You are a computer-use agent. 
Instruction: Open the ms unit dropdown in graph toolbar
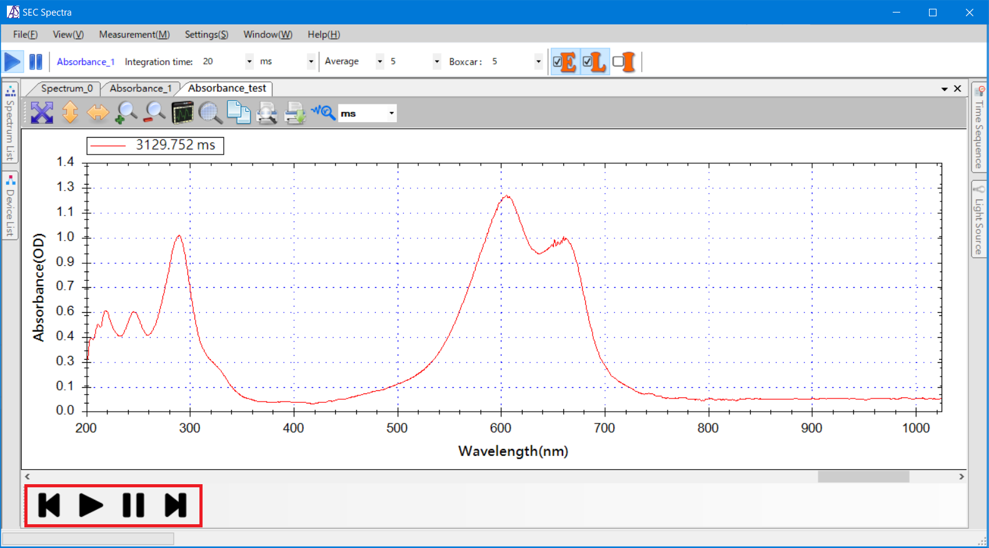click(391, 113)
